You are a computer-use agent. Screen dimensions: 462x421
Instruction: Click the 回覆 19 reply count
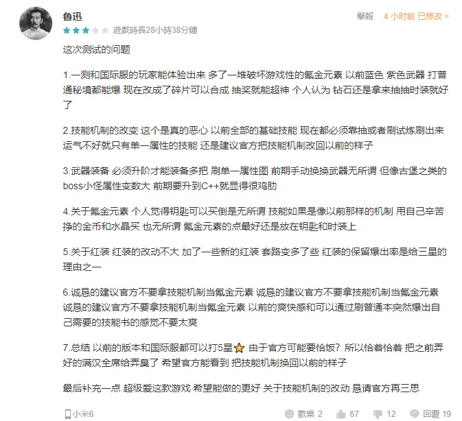(x=437, y=414)
